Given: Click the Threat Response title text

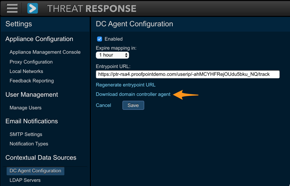Looking at the screenshot, I should (92, 8).
